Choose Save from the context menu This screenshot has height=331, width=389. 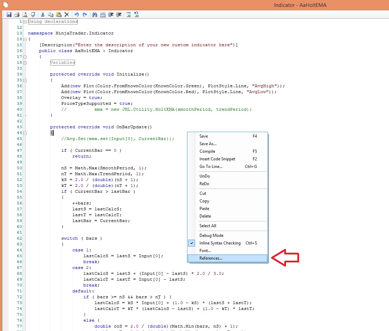pos(228,136)
